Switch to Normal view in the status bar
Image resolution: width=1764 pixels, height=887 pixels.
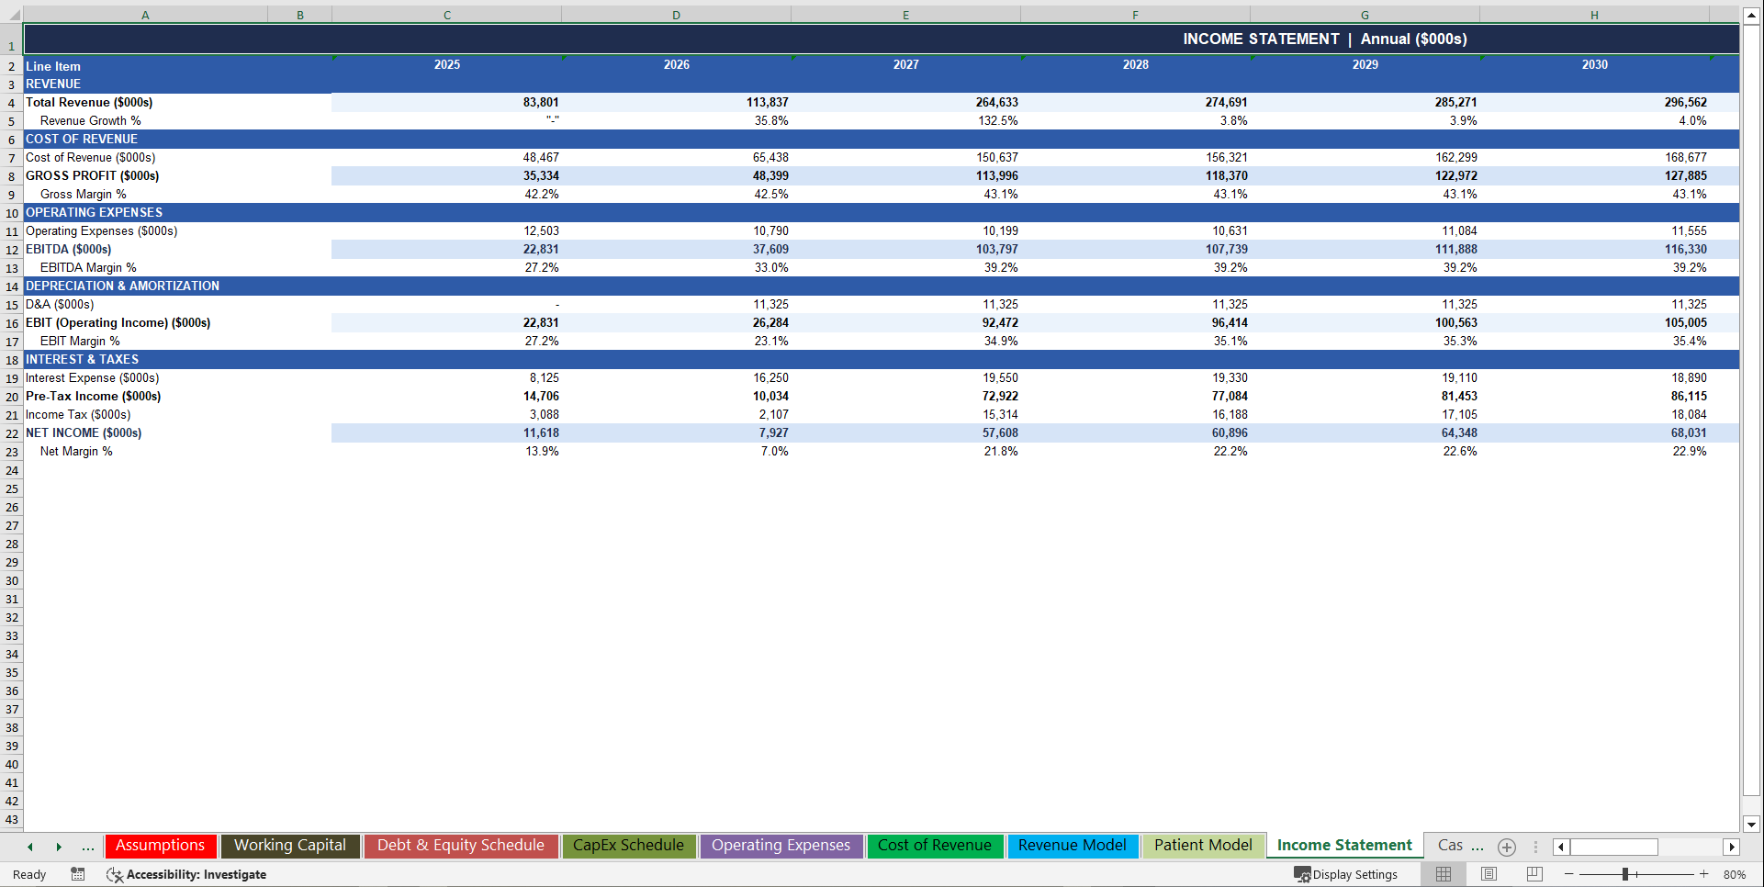pos(1443,874)
